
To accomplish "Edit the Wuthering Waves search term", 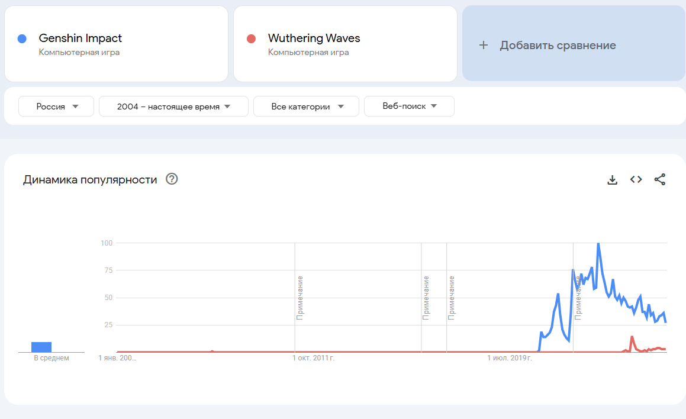I will (314, 38).
